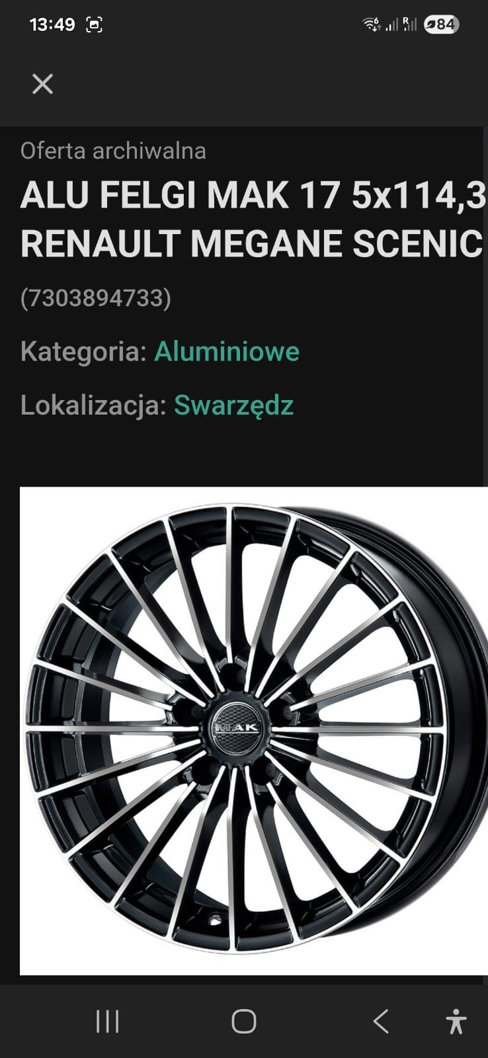Tap the screen recorder status icon
This screenshot has width=488, height=1058.
[x=95, y=25]
